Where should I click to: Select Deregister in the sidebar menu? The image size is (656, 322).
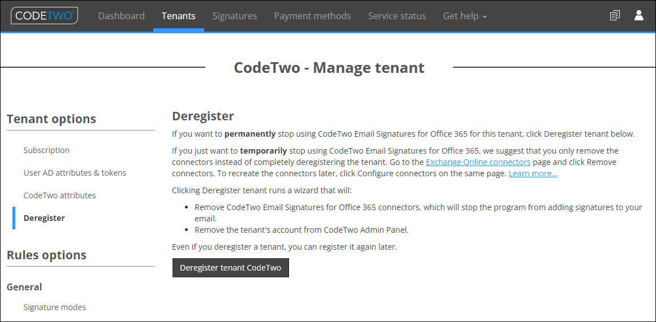(44, 218)
